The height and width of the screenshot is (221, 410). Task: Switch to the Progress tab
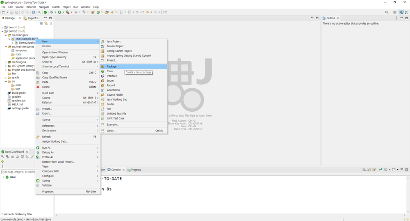tap(134, 170)
